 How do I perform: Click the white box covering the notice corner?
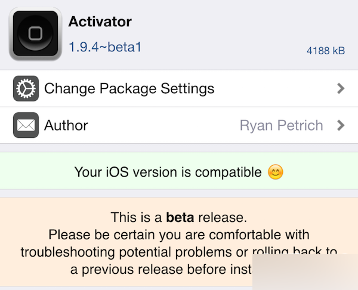(x=304, y=273)
